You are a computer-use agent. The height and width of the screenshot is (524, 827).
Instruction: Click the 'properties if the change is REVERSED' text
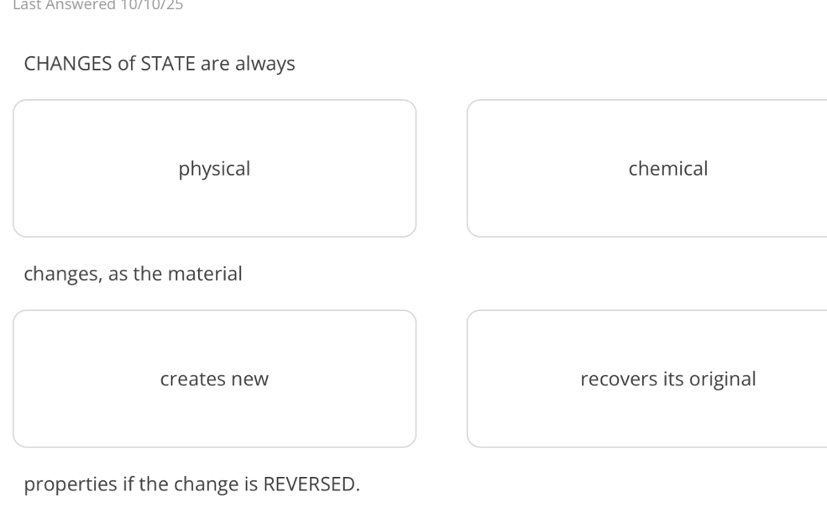coord(191,485)
